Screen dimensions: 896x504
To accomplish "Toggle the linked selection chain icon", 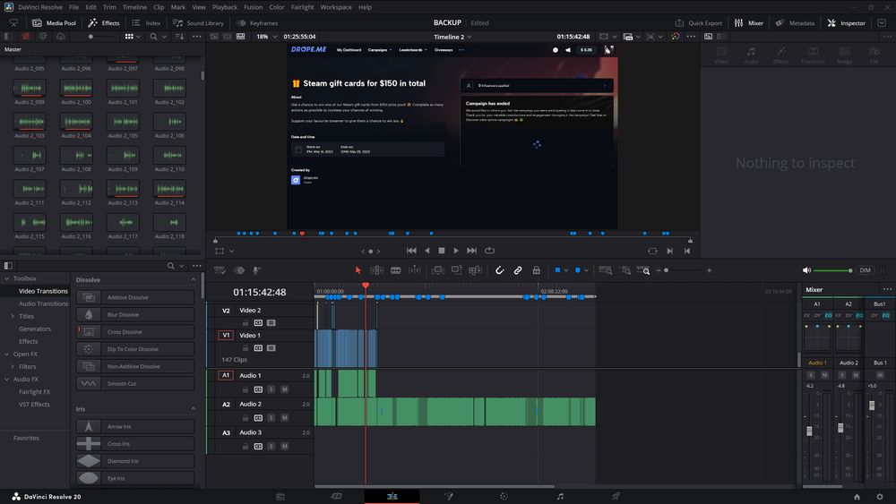I will tap(518, 270).
